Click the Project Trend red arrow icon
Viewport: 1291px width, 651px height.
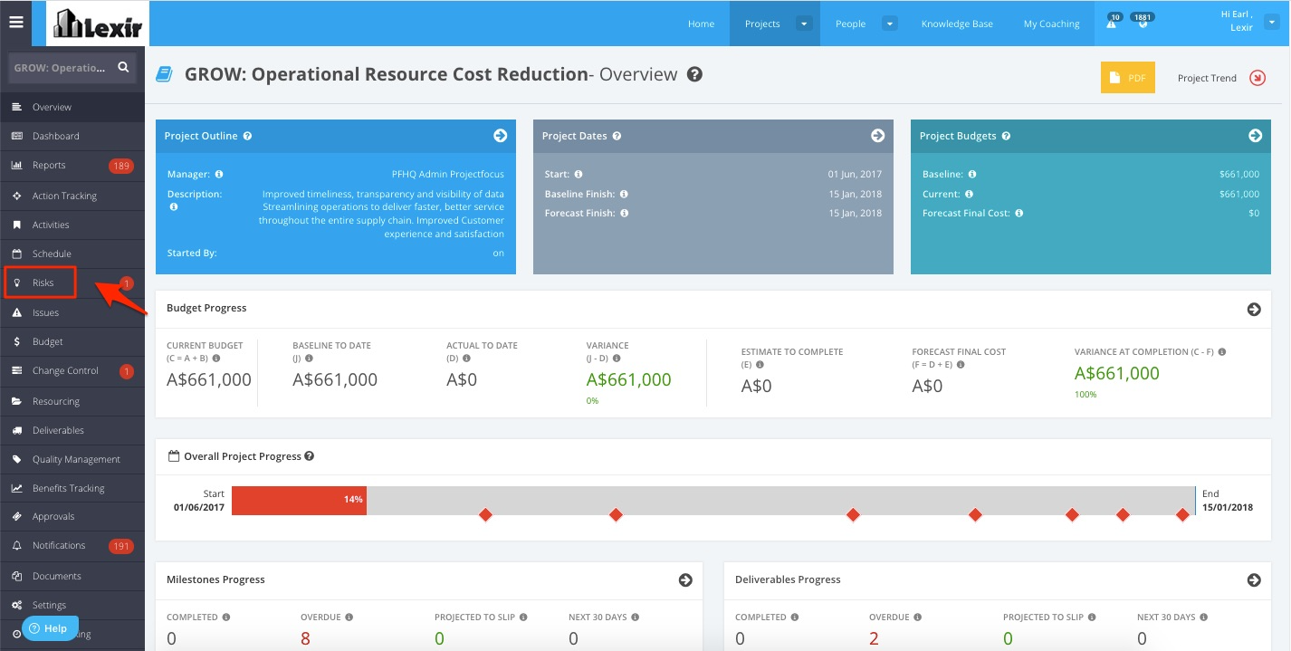pos(1258,78)
